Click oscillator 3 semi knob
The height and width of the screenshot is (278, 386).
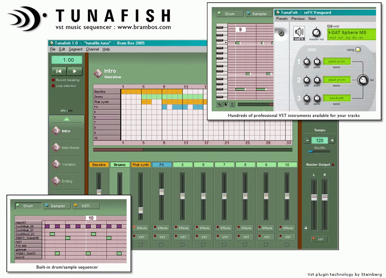pyautogui.click(x=317, y=98)
